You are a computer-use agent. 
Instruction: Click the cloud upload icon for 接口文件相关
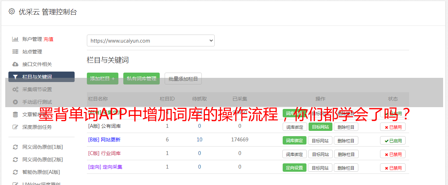15,64
